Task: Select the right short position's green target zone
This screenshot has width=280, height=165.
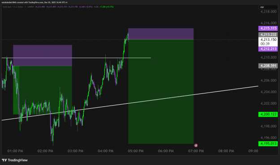Action: click(x=161, y=91)
